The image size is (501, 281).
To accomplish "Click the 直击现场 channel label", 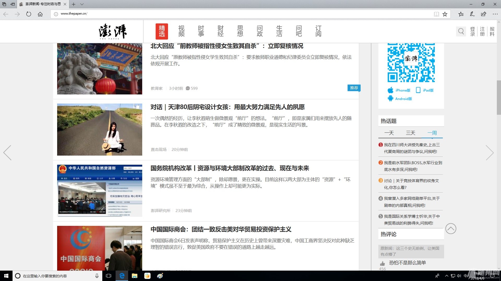I will [158, 150].
